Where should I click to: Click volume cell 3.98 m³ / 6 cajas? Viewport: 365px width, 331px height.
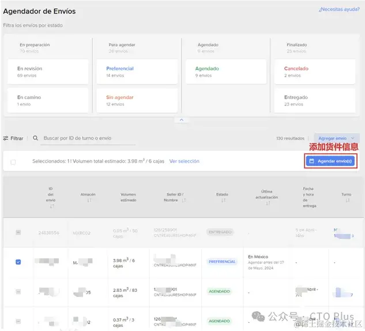click(x=124, y=263)
